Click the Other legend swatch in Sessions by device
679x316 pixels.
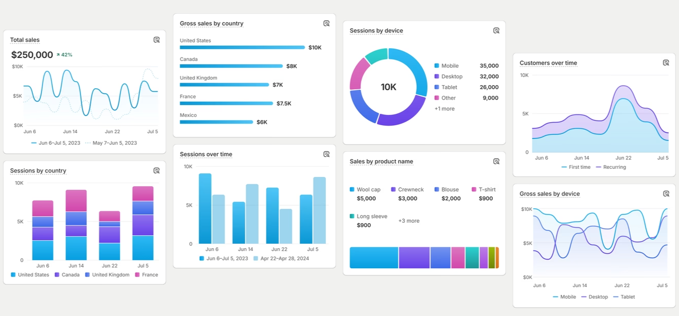[x=437, y=98]
